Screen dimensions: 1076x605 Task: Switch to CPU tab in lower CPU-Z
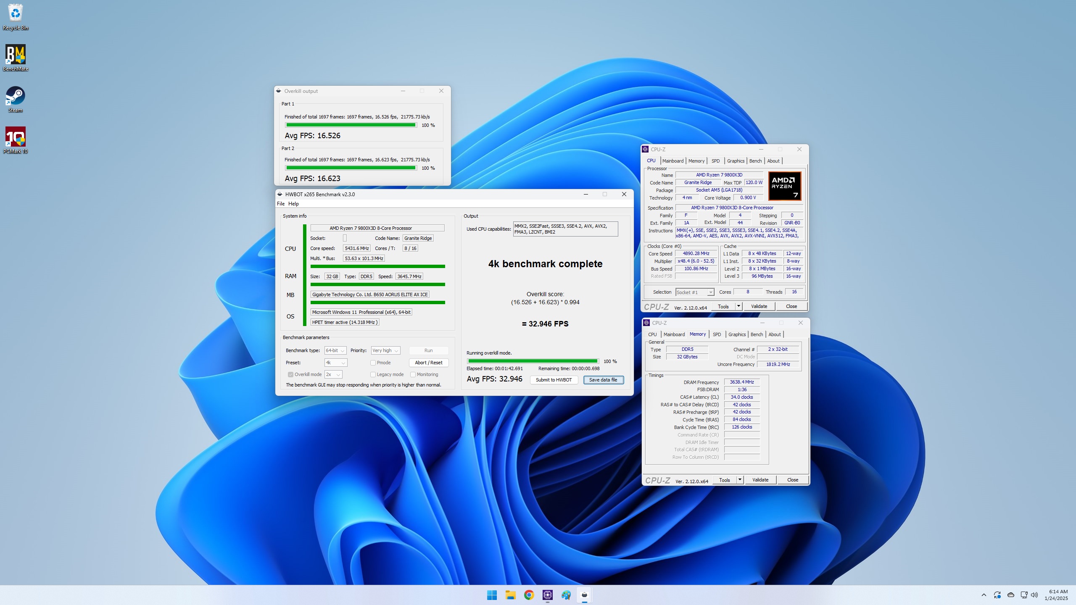click(x=652, y=334)
